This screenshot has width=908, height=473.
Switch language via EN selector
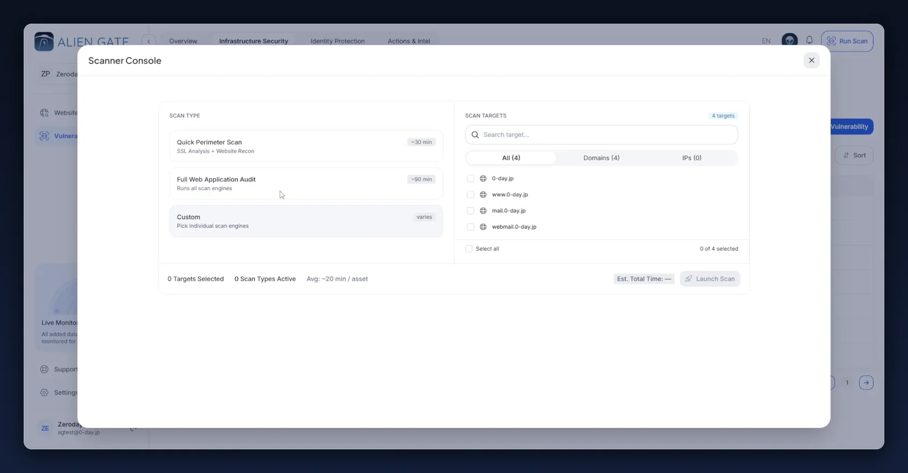click(x=766, y=41)
